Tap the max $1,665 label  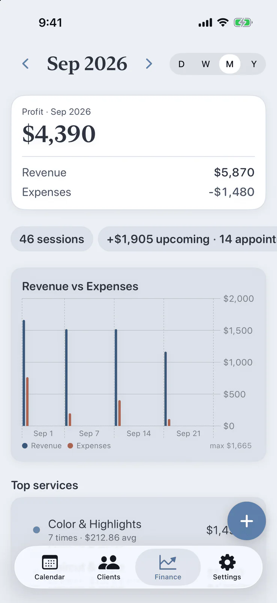[x=231, y=445]
